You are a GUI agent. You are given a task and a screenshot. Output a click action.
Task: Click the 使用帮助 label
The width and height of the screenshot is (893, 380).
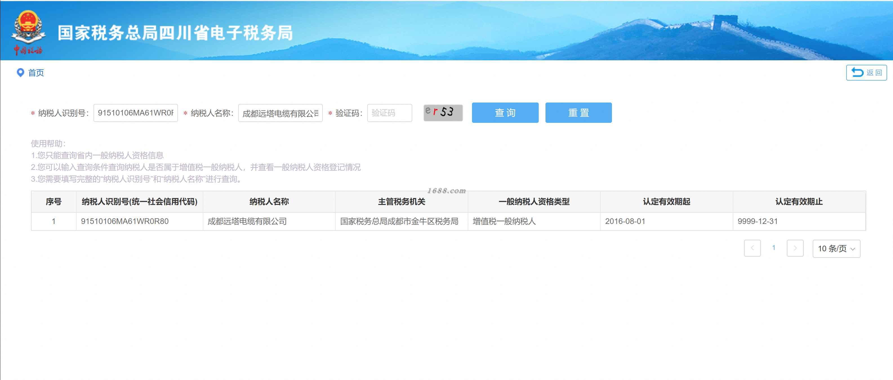pyautogui.click(x=48, y=144)
